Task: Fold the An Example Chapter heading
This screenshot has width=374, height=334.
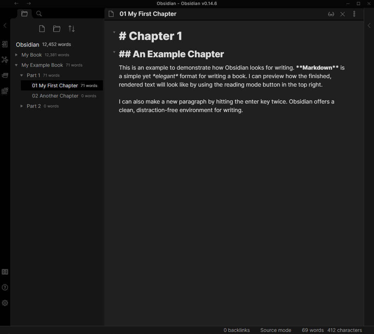Action: click(114, 52)
